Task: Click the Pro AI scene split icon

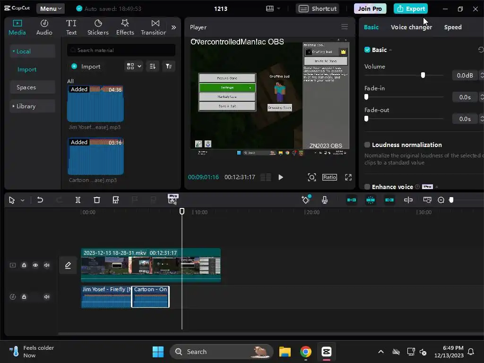Action: click(x=173, y=199)
